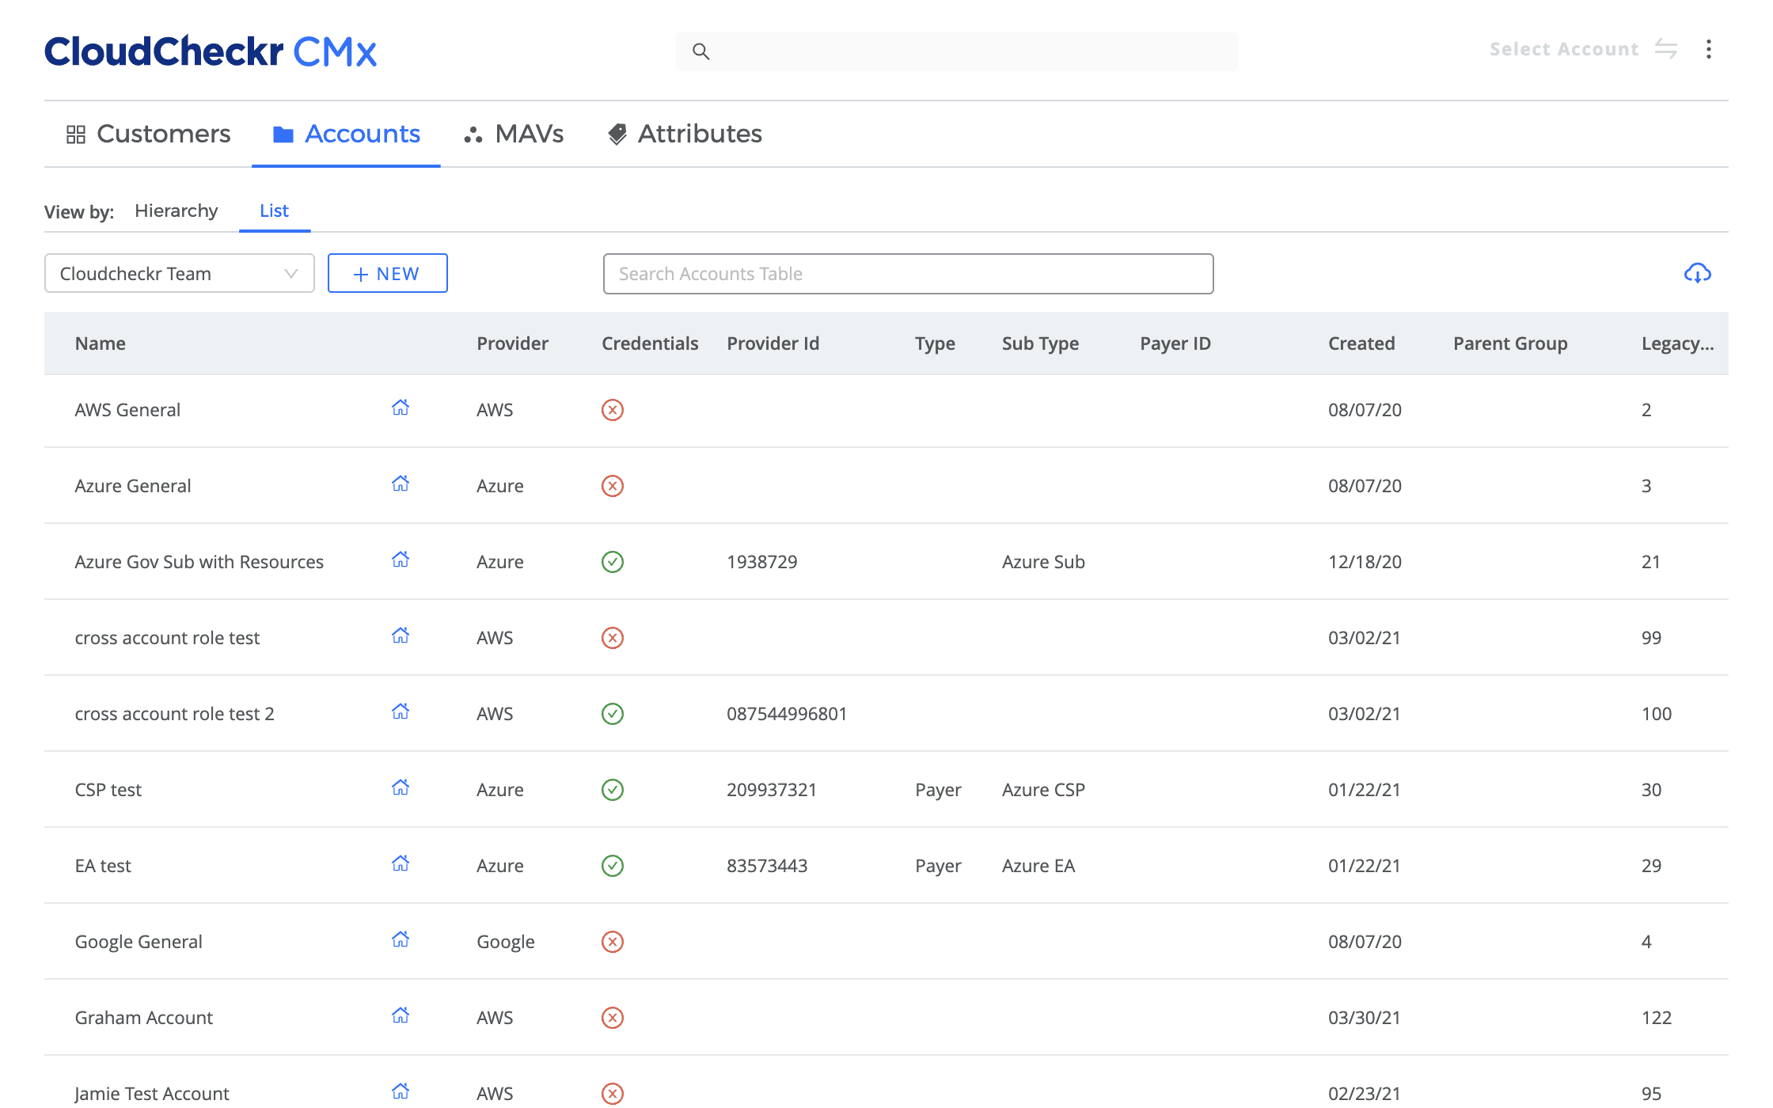
Task: Open the Google General account name
Action: point(139,942)
